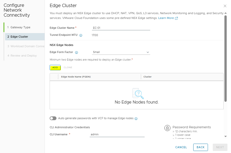Select the Edge Cluster step
Screen dimensions: 231x153
pos(19,37)
